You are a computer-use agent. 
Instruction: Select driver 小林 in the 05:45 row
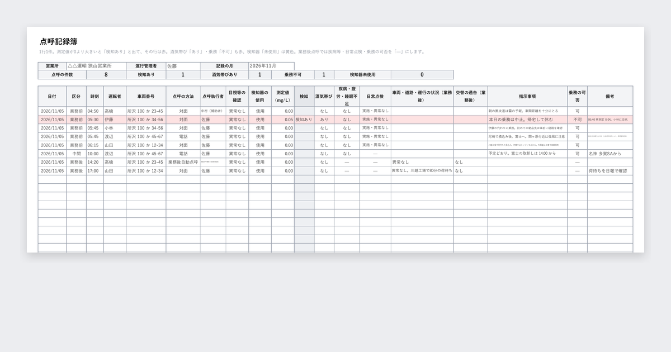[115, 128]
